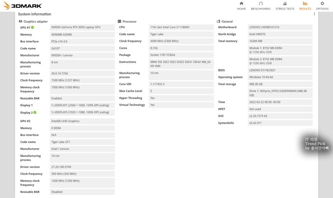
Task: Select the '350 MHz (350 MHz)' clock frequency
Action: pyautogui.click(x=82, y=174)
